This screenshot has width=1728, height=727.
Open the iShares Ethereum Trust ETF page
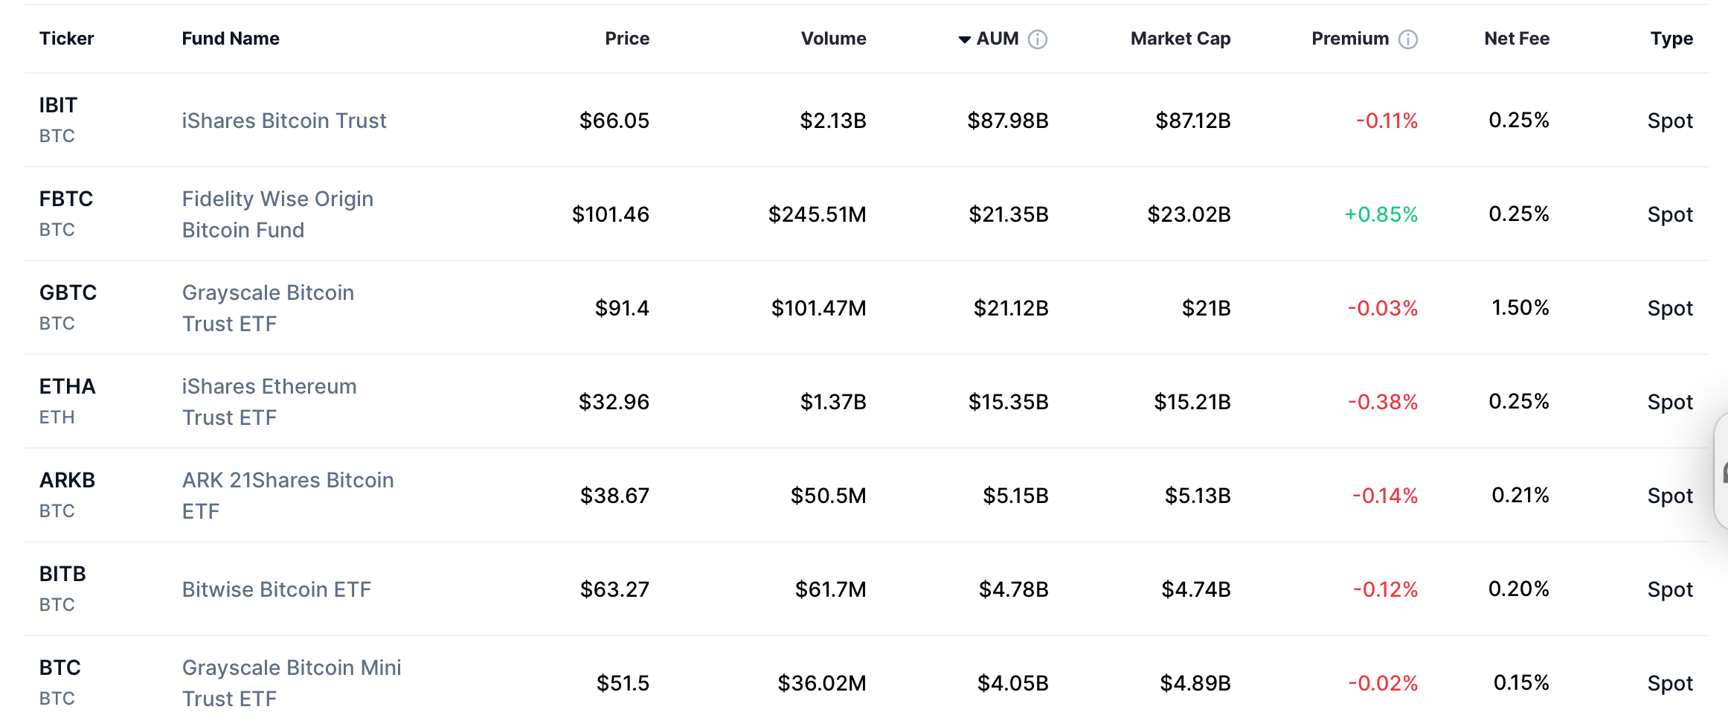269,402
